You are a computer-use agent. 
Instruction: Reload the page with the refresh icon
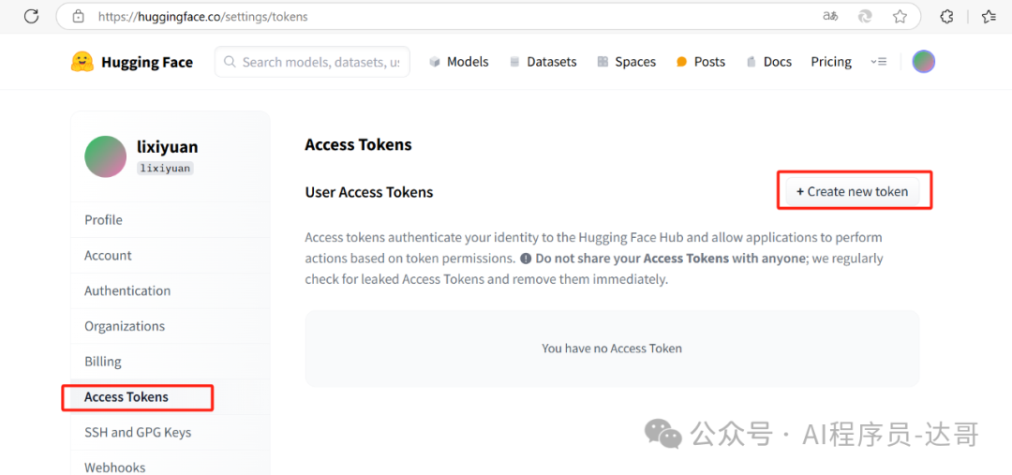[x=31, y=16]
